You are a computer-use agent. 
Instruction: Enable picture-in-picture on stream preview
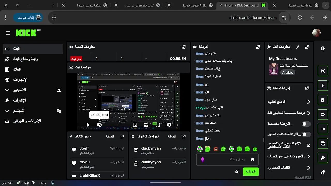coord(135,125)
